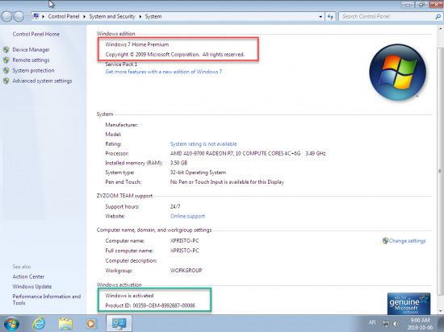Click the vertical scrollbar down arrow
The image size is (444, 332).
(440, 311)
